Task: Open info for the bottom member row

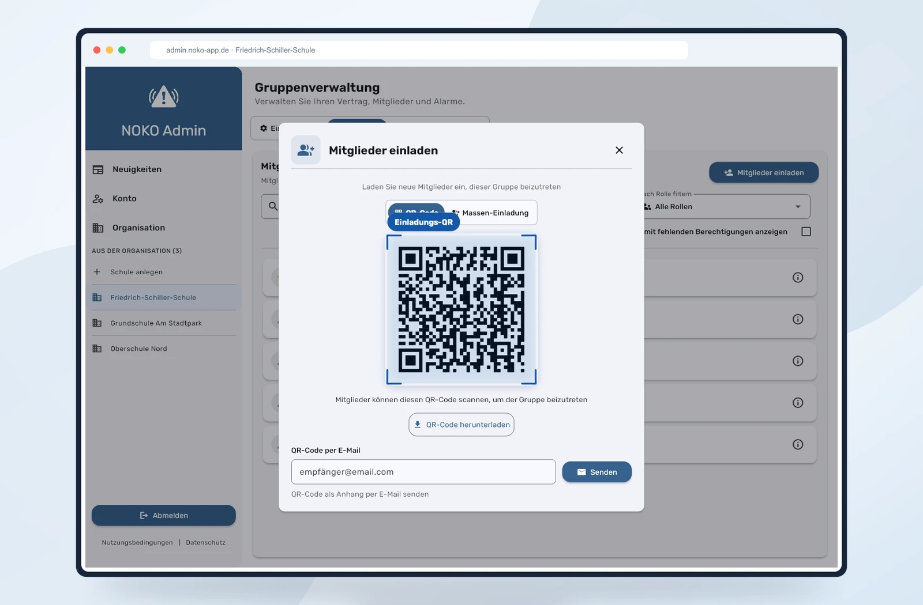Action: (798, 444)
